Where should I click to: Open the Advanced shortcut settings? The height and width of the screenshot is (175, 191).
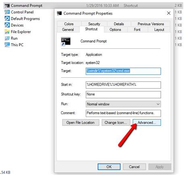[x=147, y=122]
